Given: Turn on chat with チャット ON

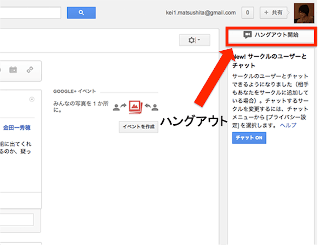Looking at the screenshot, I should [x=249, y=138].
